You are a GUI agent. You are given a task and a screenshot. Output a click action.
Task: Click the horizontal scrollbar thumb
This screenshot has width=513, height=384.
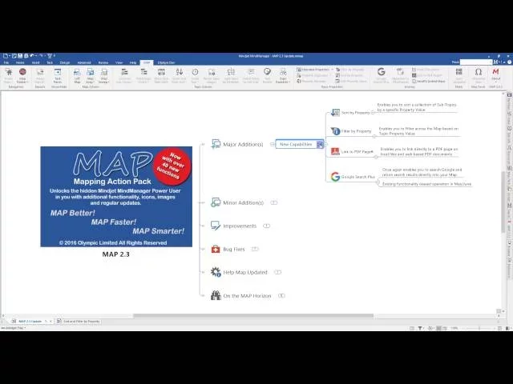click(253, 316)
